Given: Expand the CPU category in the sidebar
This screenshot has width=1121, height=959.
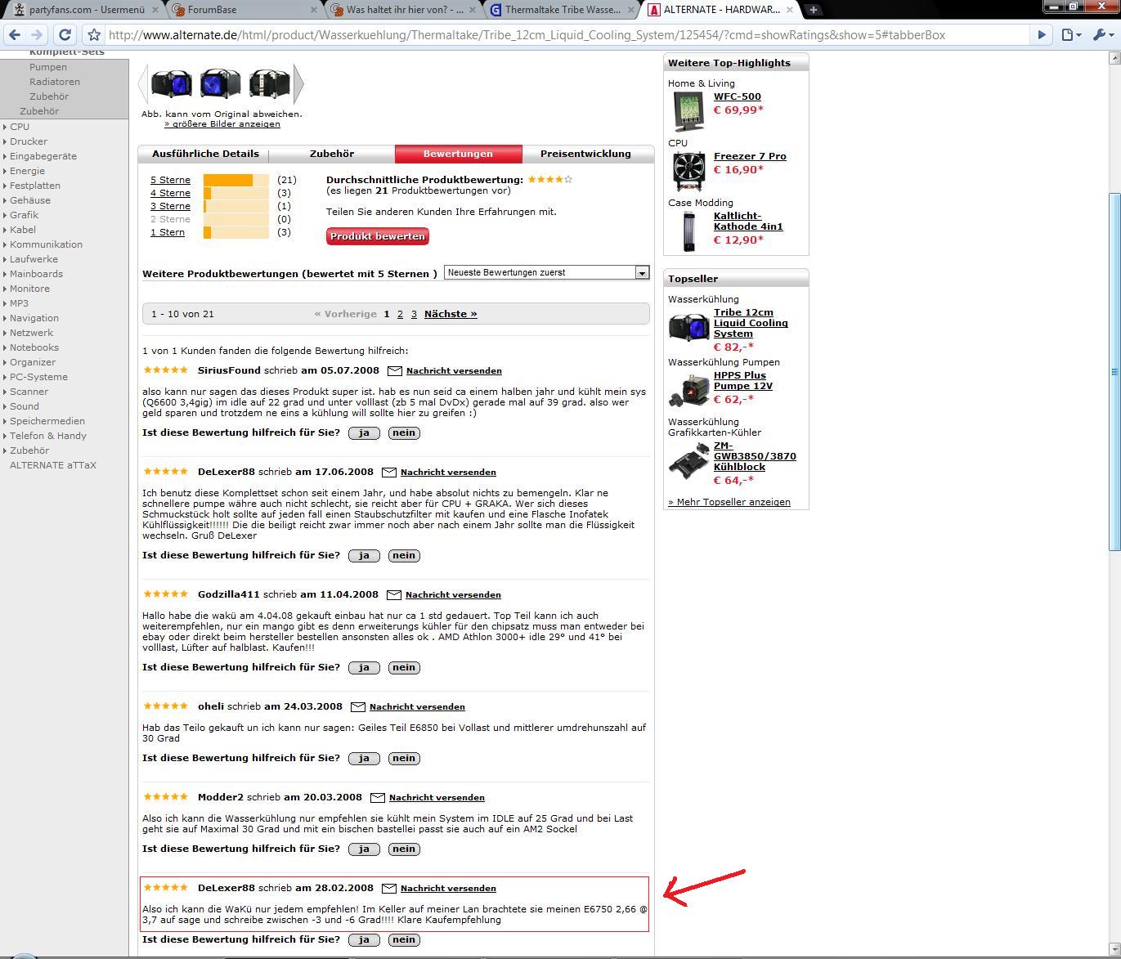Looking at the screenshot, I should click(20, 127).
